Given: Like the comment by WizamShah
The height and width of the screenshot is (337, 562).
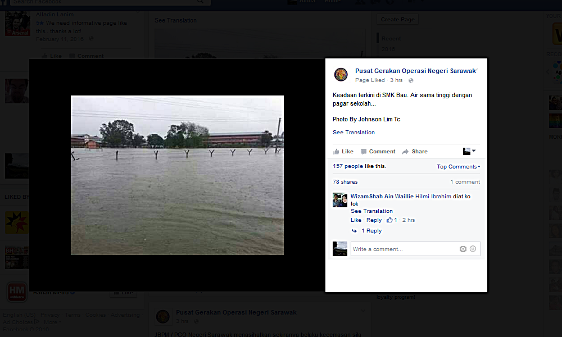Looking at the screenshot, I should coord(356,220).
